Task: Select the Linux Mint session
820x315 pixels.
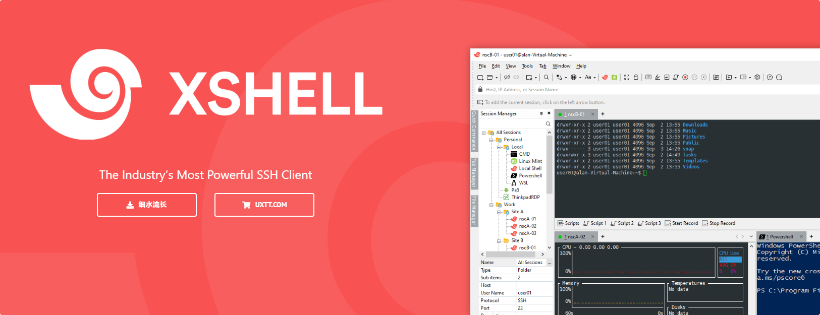Action: coord(530,161)
